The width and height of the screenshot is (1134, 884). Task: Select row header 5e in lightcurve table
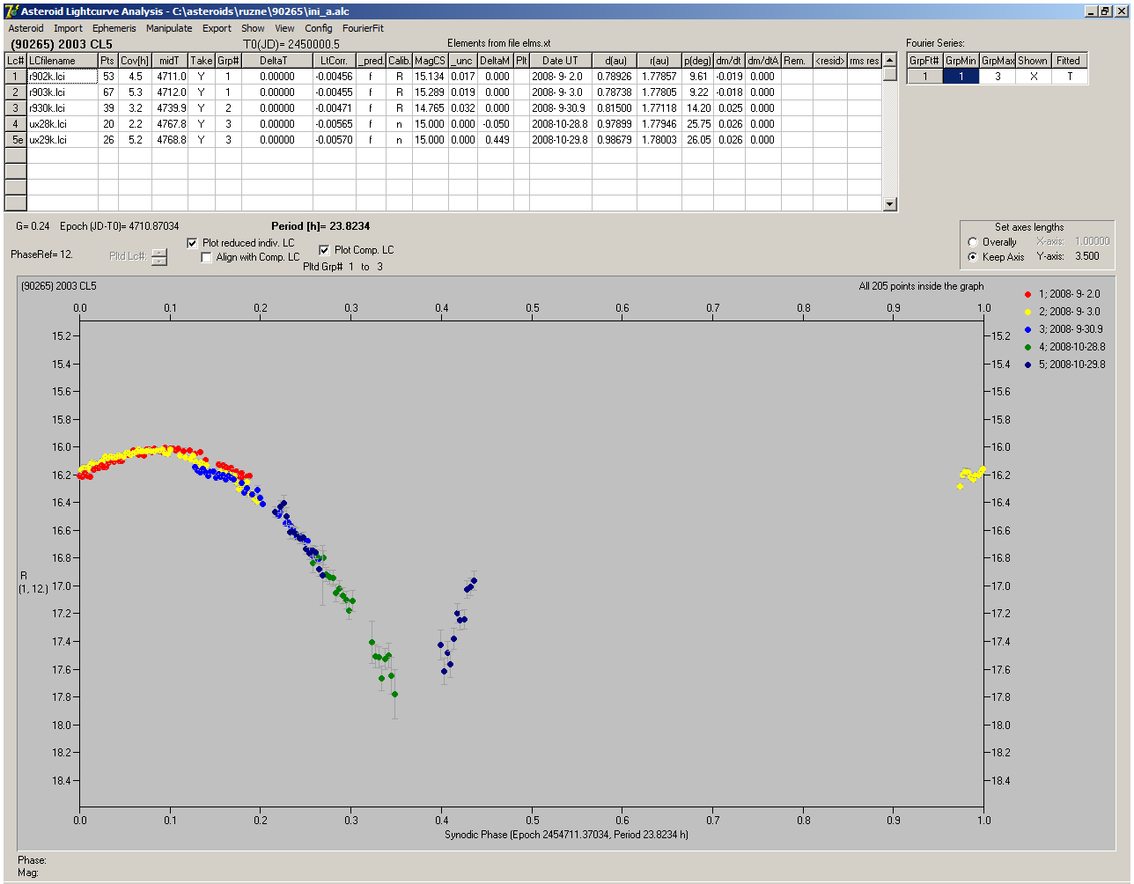pyautogui.click(x=16, y=140)
